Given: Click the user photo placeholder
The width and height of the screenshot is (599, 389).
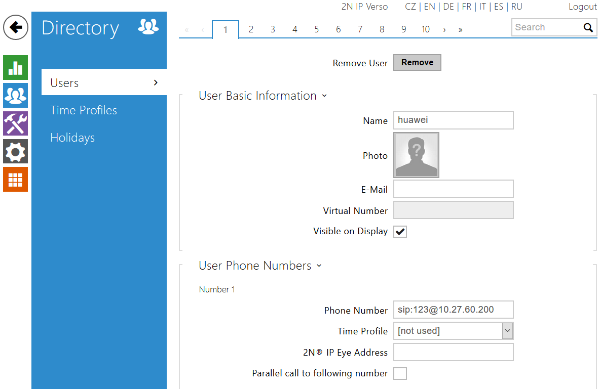Looking at the screenshot, I should click(x=416, y=155).
